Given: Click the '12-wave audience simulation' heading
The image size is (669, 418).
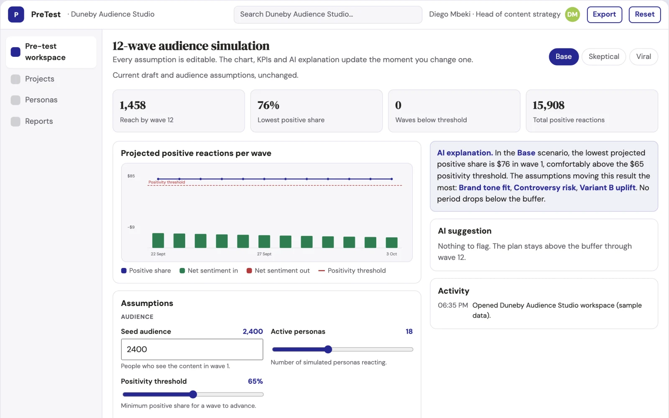Looking at the screenshot, I should (191, 46).
